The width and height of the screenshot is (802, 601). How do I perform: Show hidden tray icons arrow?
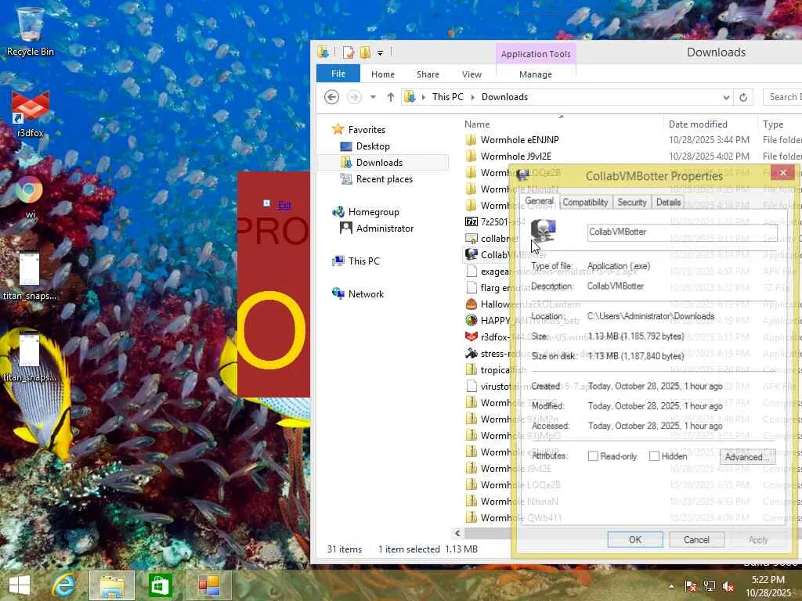click(x=671, y=586)
